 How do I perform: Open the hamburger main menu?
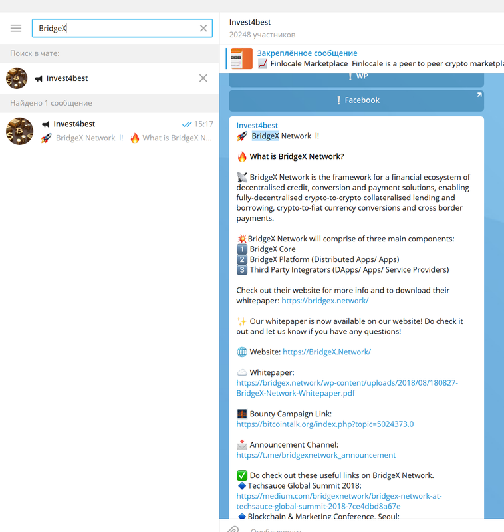pos(16,28)
